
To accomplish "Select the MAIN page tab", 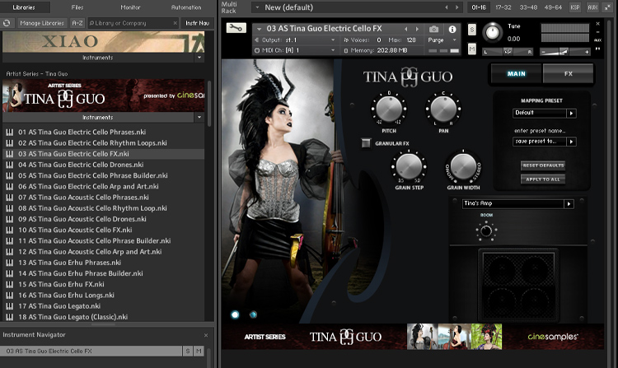I will click(x=517, y=73).
